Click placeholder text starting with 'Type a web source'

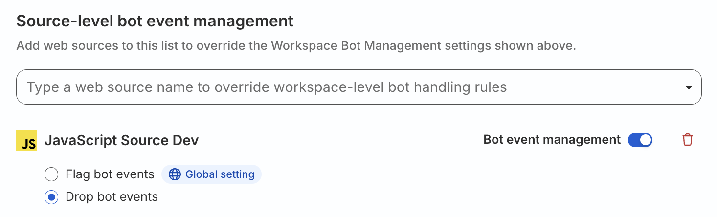tap(267, 87)
